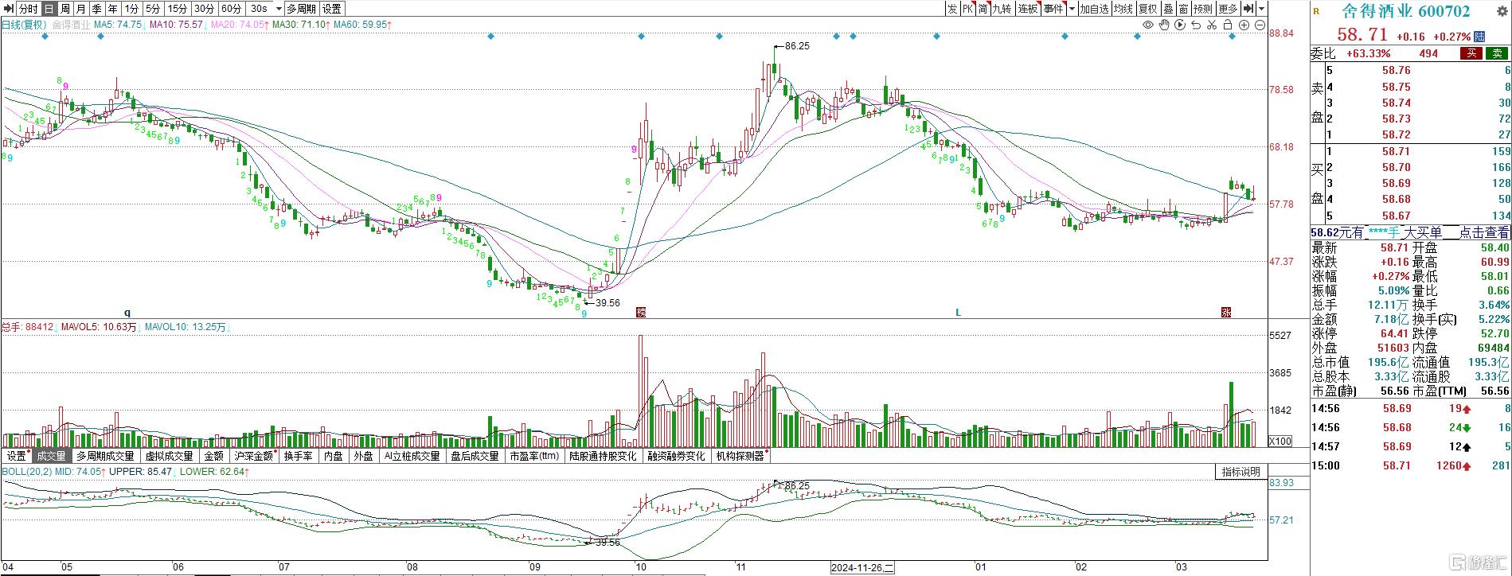The width and height of the screenshot is (1512, 576).
Task: Click the 发 toolbar icon
Action: [x=952, y=9]
